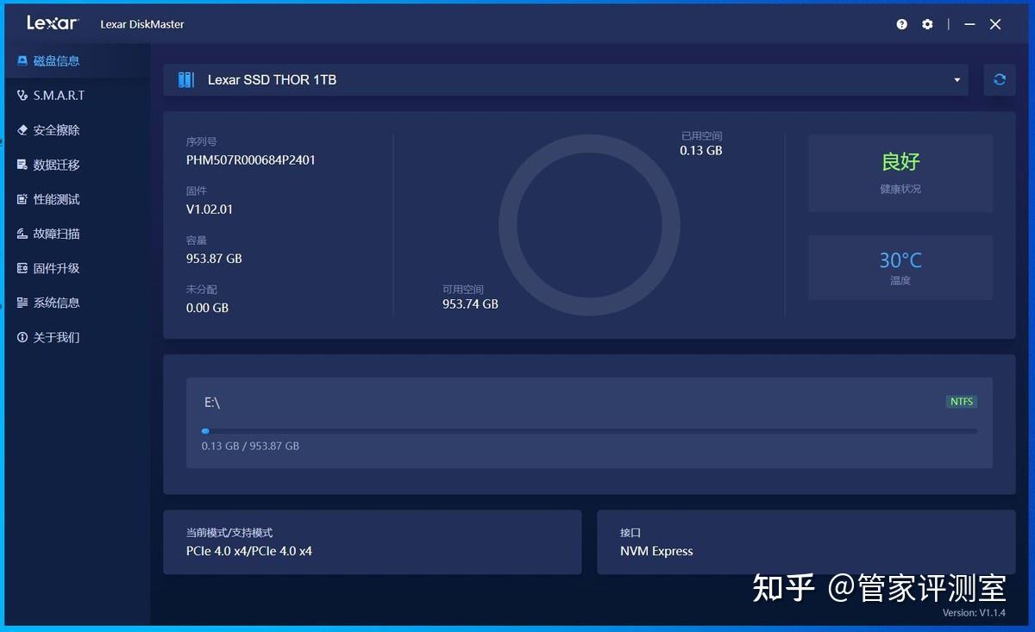Click the refresh button beside the drive selector
1035x632 pixels.
pyautogui.click(x=999, y=79)
